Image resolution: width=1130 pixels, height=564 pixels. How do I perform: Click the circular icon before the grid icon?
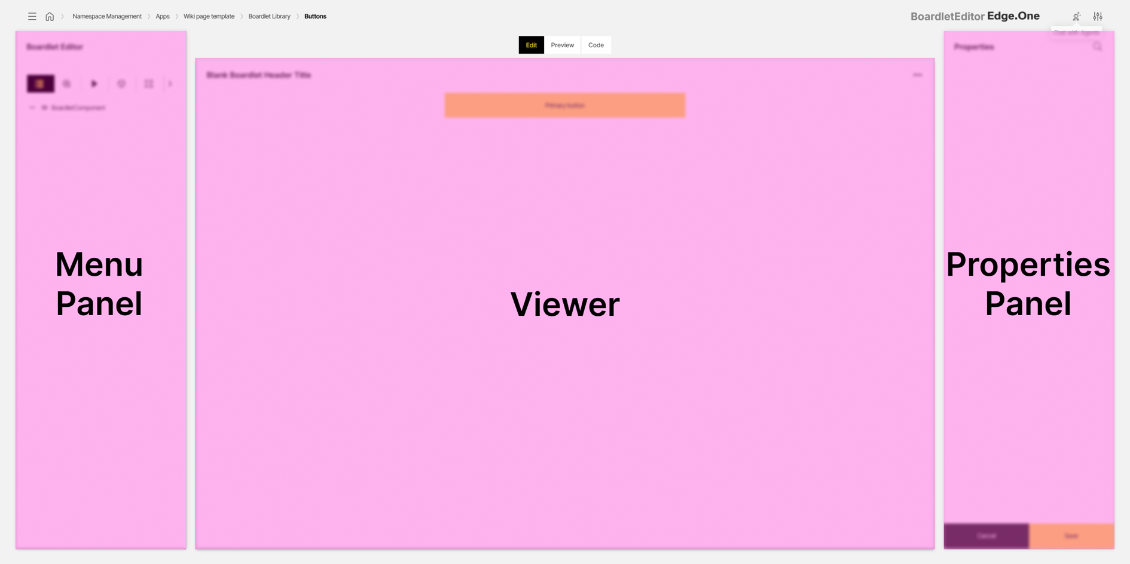coord(121,84)
